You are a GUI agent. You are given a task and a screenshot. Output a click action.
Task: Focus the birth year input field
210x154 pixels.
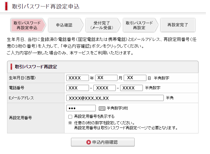[x=78, y=78]
